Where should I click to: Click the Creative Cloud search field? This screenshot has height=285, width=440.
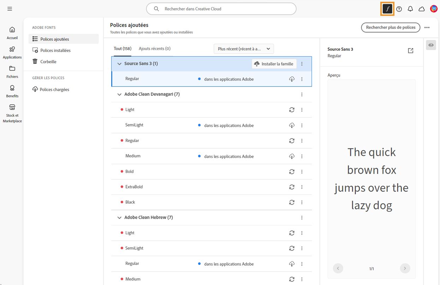[221, 9]
